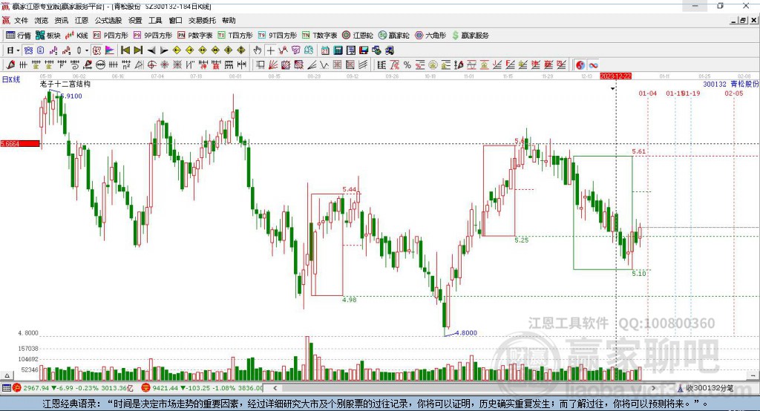Open the calculator tool
Image resolution: width=760 pixels, height=411 pixels.
pyautogui.click(x=338, y=50)
